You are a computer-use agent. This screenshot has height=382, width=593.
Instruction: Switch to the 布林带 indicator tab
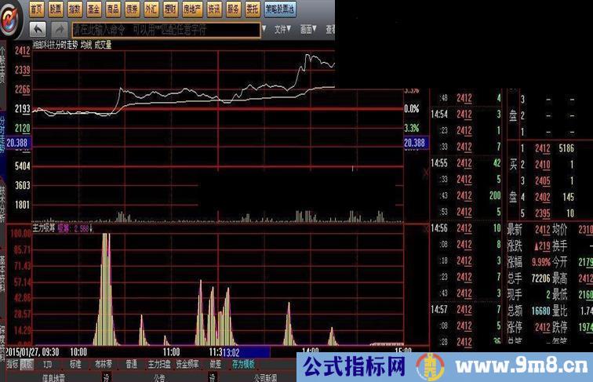(104, 365)
